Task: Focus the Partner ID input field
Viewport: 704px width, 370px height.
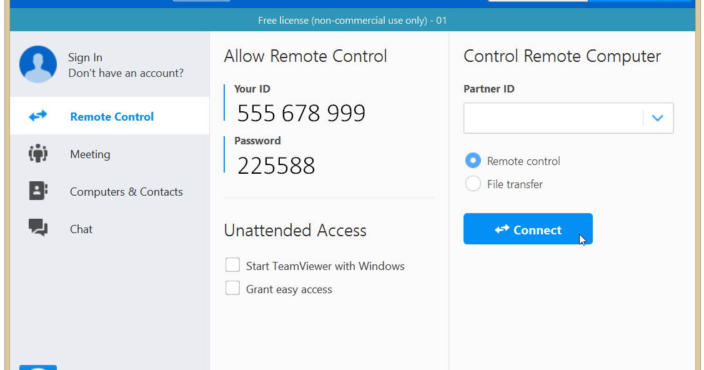Action: pos(552,118)
